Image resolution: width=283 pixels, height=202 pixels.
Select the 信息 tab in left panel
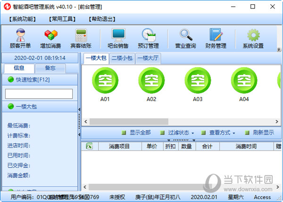pos(19,68)
